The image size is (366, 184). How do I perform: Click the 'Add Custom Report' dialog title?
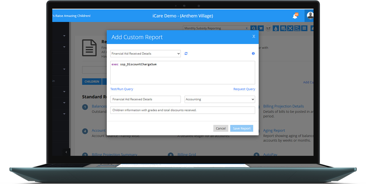click(137, 37)
